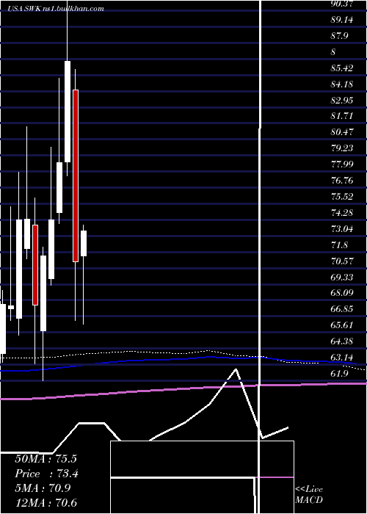367x514 pixels.
Task: Click the 'USA SWK ns1.bullkhan.com' title text
Action: tap(57, 9)
